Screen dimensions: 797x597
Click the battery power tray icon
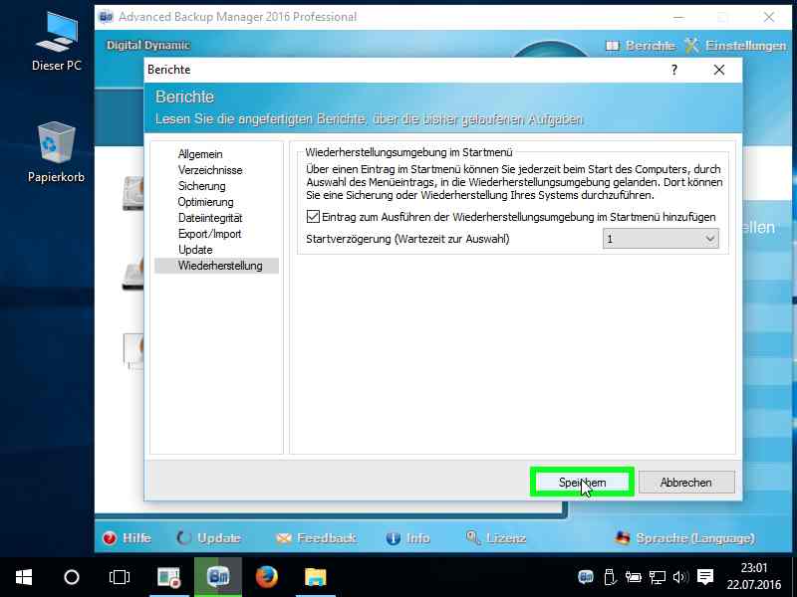coord(634,577)
